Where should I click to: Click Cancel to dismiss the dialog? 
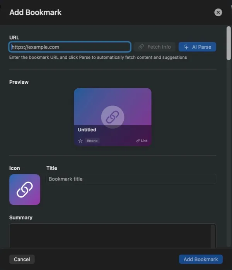22,259
